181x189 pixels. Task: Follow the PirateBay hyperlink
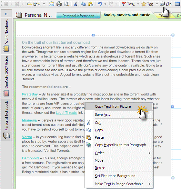(30, 94)
